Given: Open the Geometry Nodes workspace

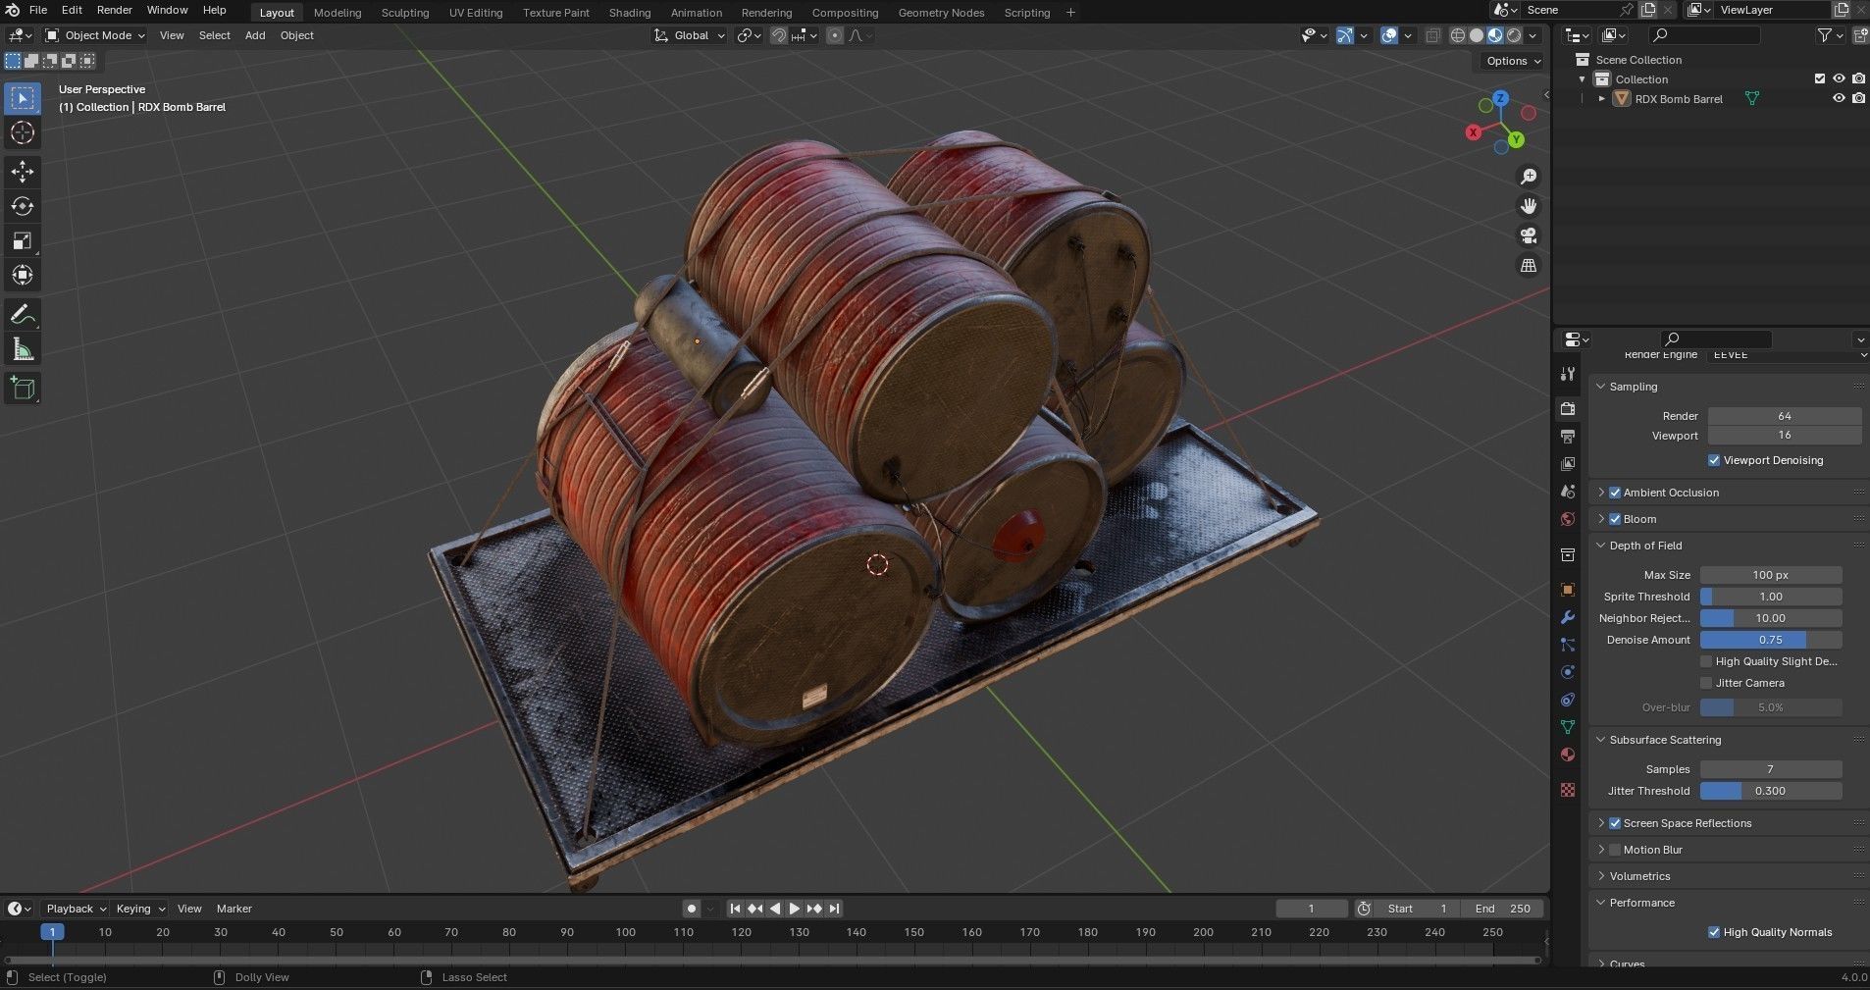Looking at the screenshot, I should (941, 13).
